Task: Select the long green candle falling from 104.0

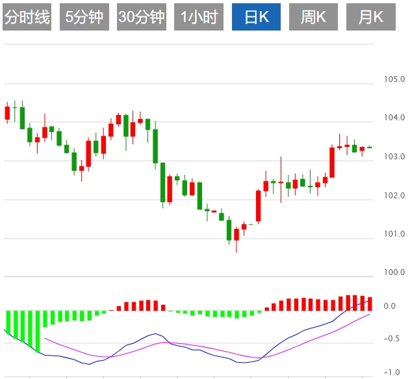Action: click(x=155, y=146)
